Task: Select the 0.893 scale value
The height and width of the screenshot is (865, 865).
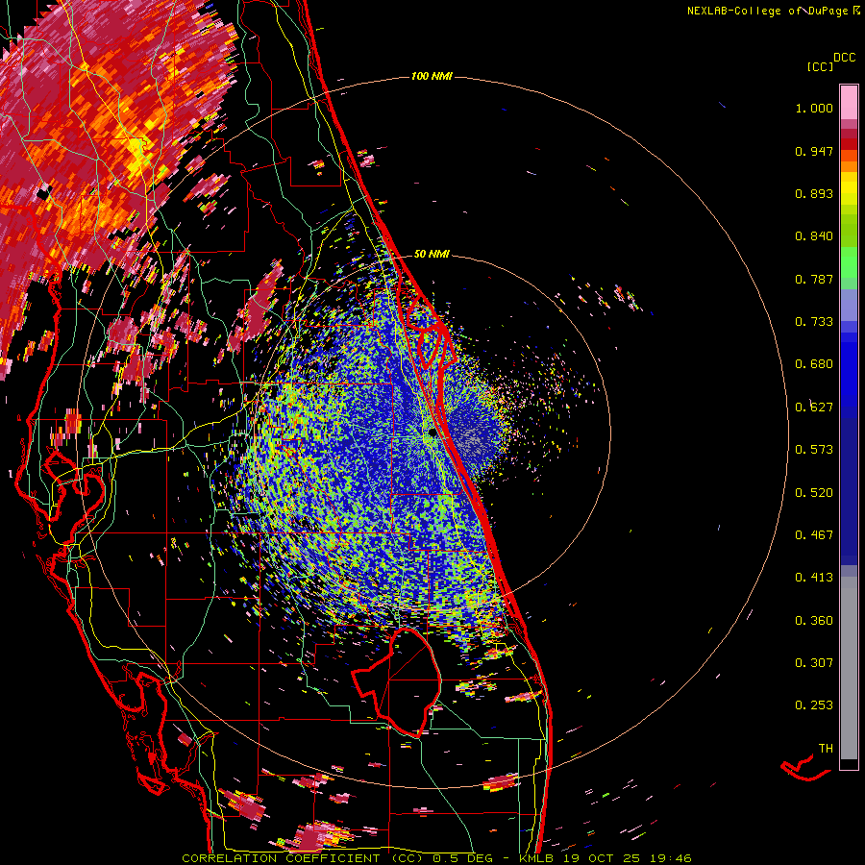Action: [x=814, y=193]
